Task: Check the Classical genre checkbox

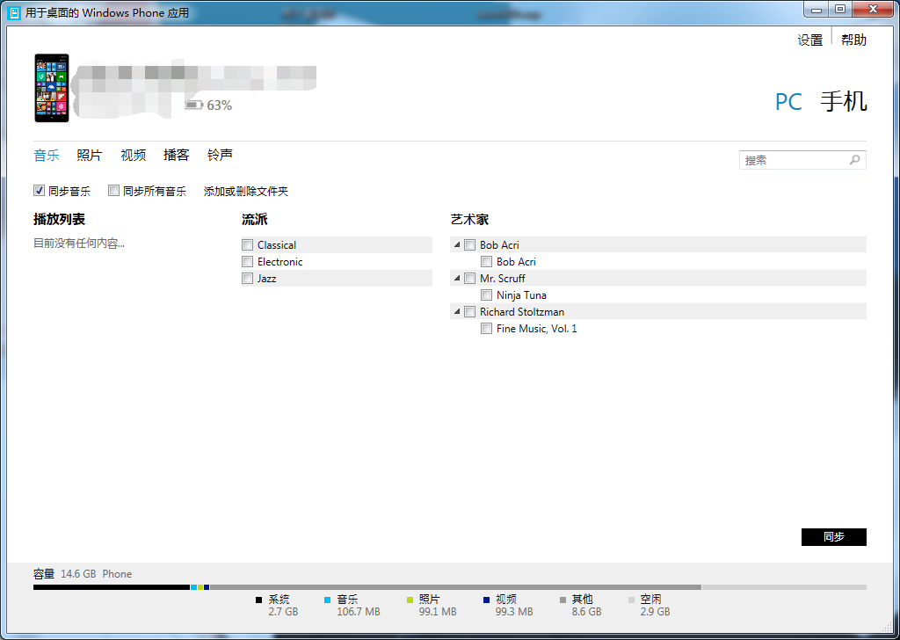Action: (x=248, y=245)
